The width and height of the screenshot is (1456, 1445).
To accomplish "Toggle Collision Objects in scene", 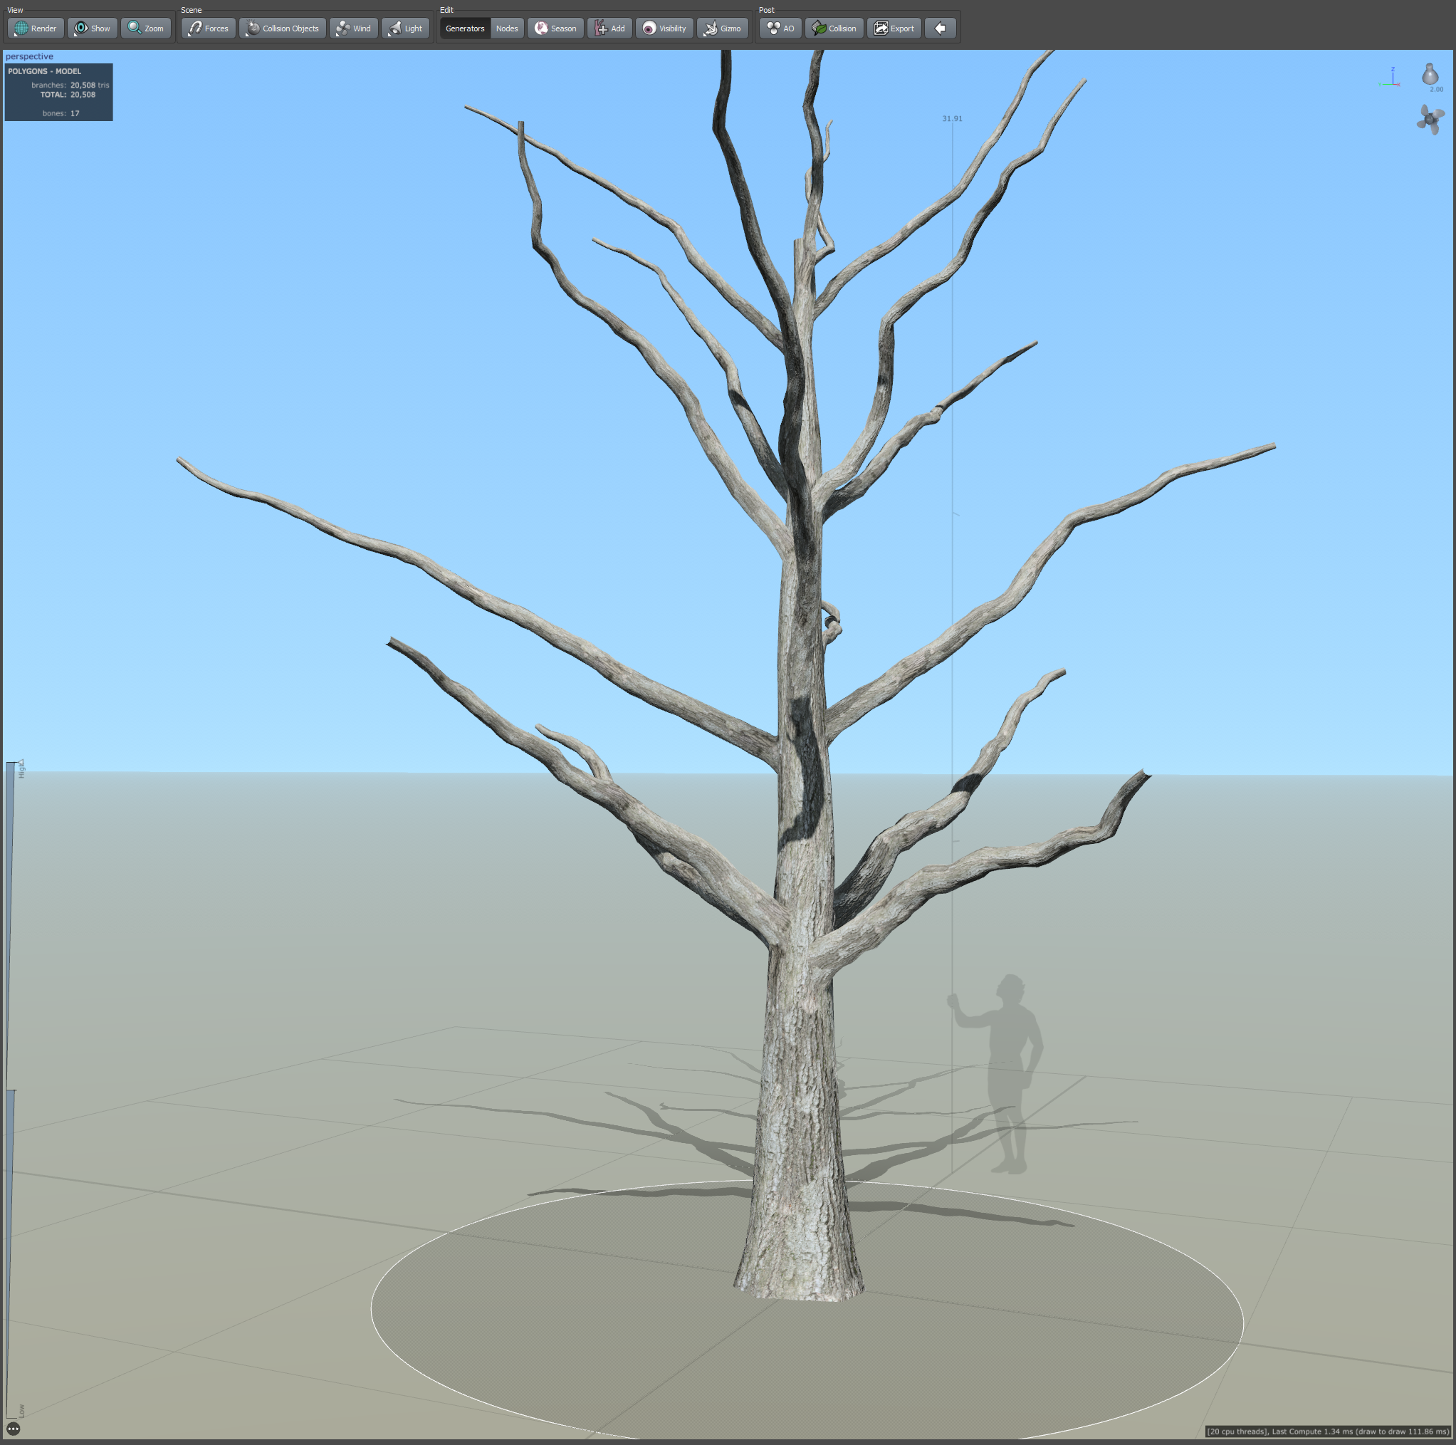I will pyautogui.click(x=282, y=28).
